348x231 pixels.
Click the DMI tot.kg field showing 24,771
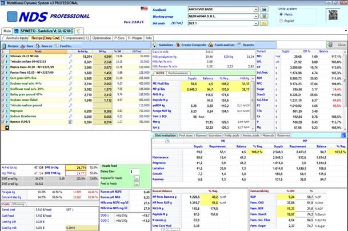75,168
